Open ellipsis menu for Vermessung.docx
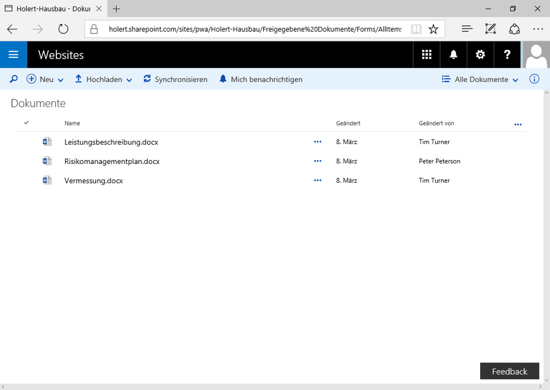The height and width of the screenshot is (390, 550). point(317,180)
